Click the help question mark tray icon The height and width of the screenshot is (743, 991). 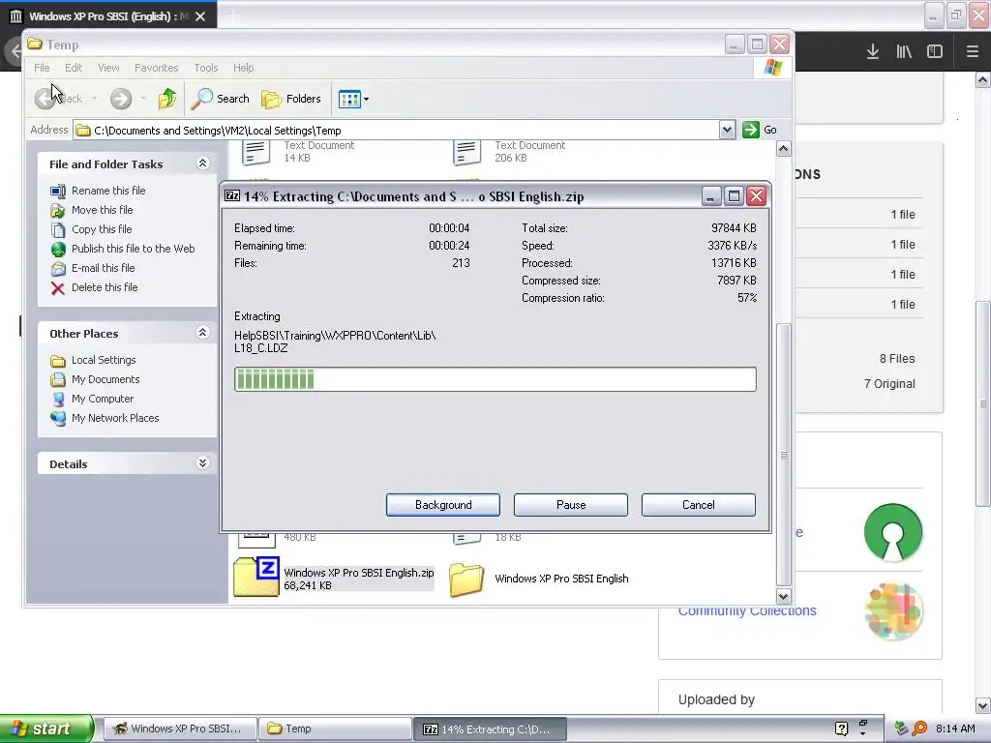[x=841, y=728]
